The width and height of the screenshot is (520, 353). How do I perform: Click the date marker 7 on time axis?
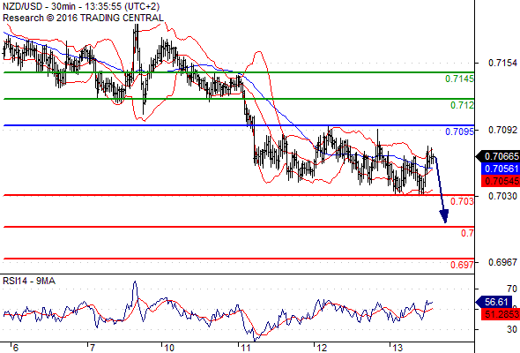93,348
